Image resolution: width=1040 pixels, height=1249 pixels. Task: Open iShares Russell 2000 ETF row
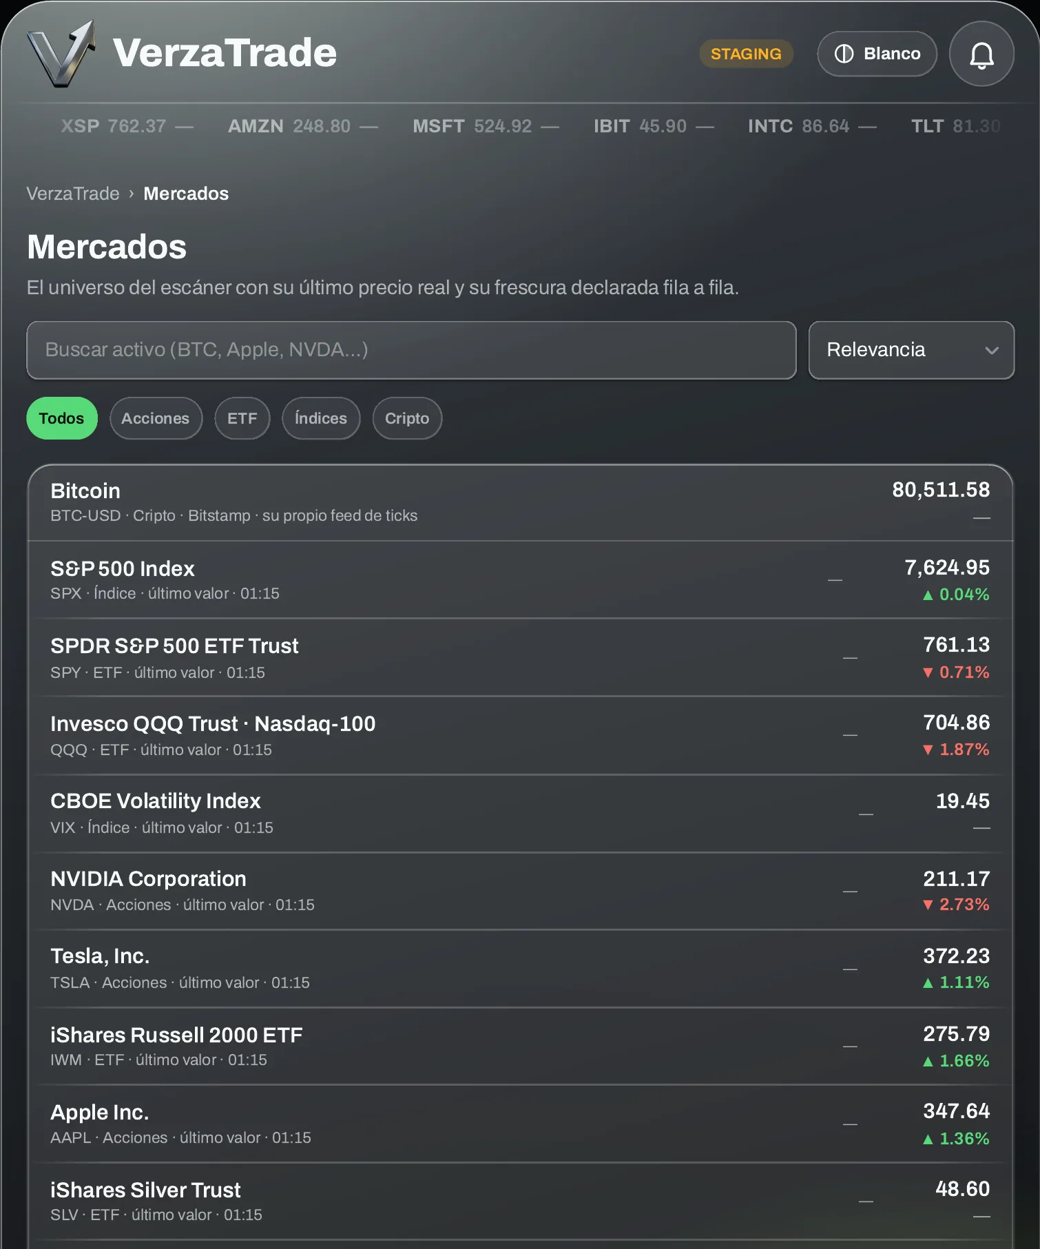[520, 1046]
